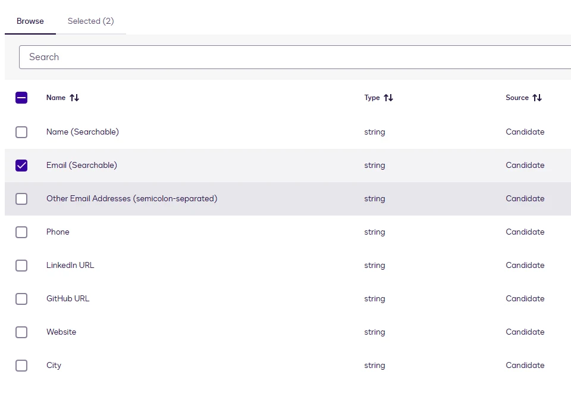571x393 pixels.
Task: Click Candidate source in City row
Action: click(x=525, y=365)
